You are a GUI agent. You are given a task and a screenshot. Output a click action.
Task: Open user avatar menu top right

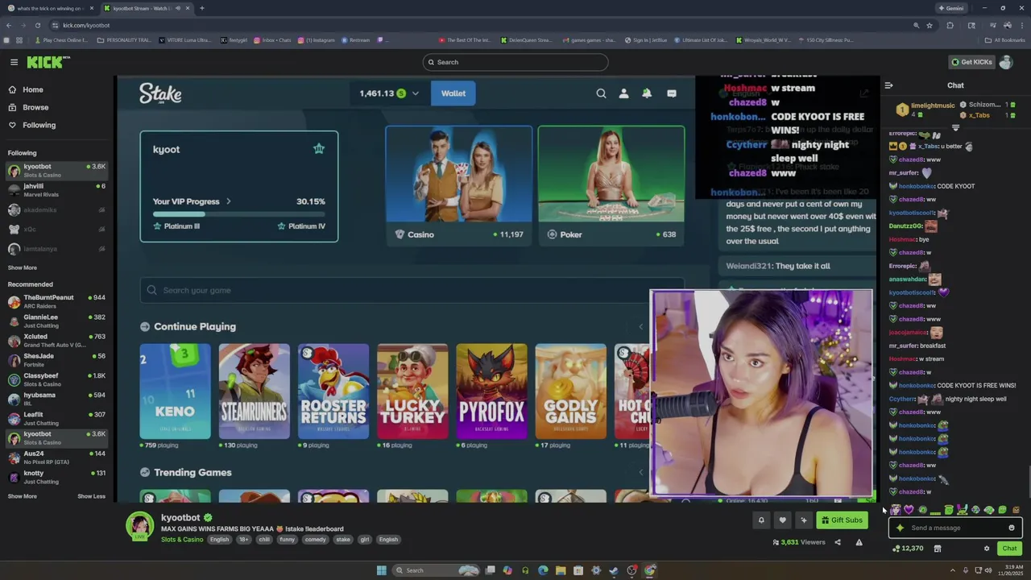point(1005,62)
